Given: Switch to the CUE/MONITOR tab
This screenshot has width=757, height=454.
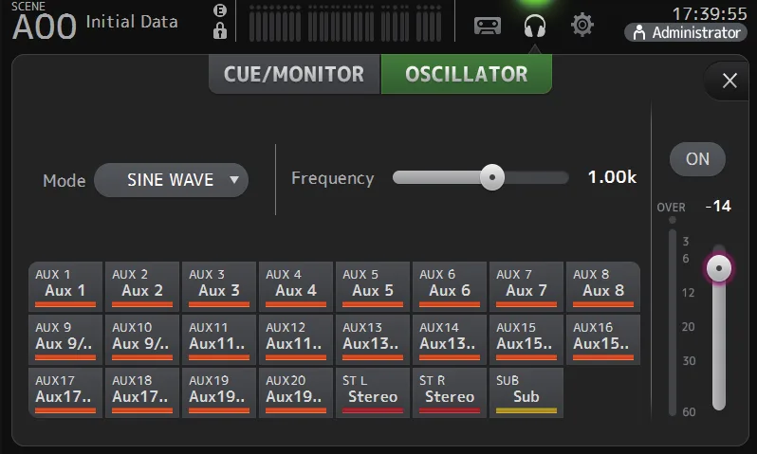Looking at the screenshot, I should pyautogui.click(x=294, y=74).
